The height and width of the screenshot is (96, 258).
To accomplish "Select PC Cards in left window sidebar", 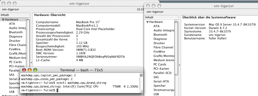I will [x=15, y=62].
